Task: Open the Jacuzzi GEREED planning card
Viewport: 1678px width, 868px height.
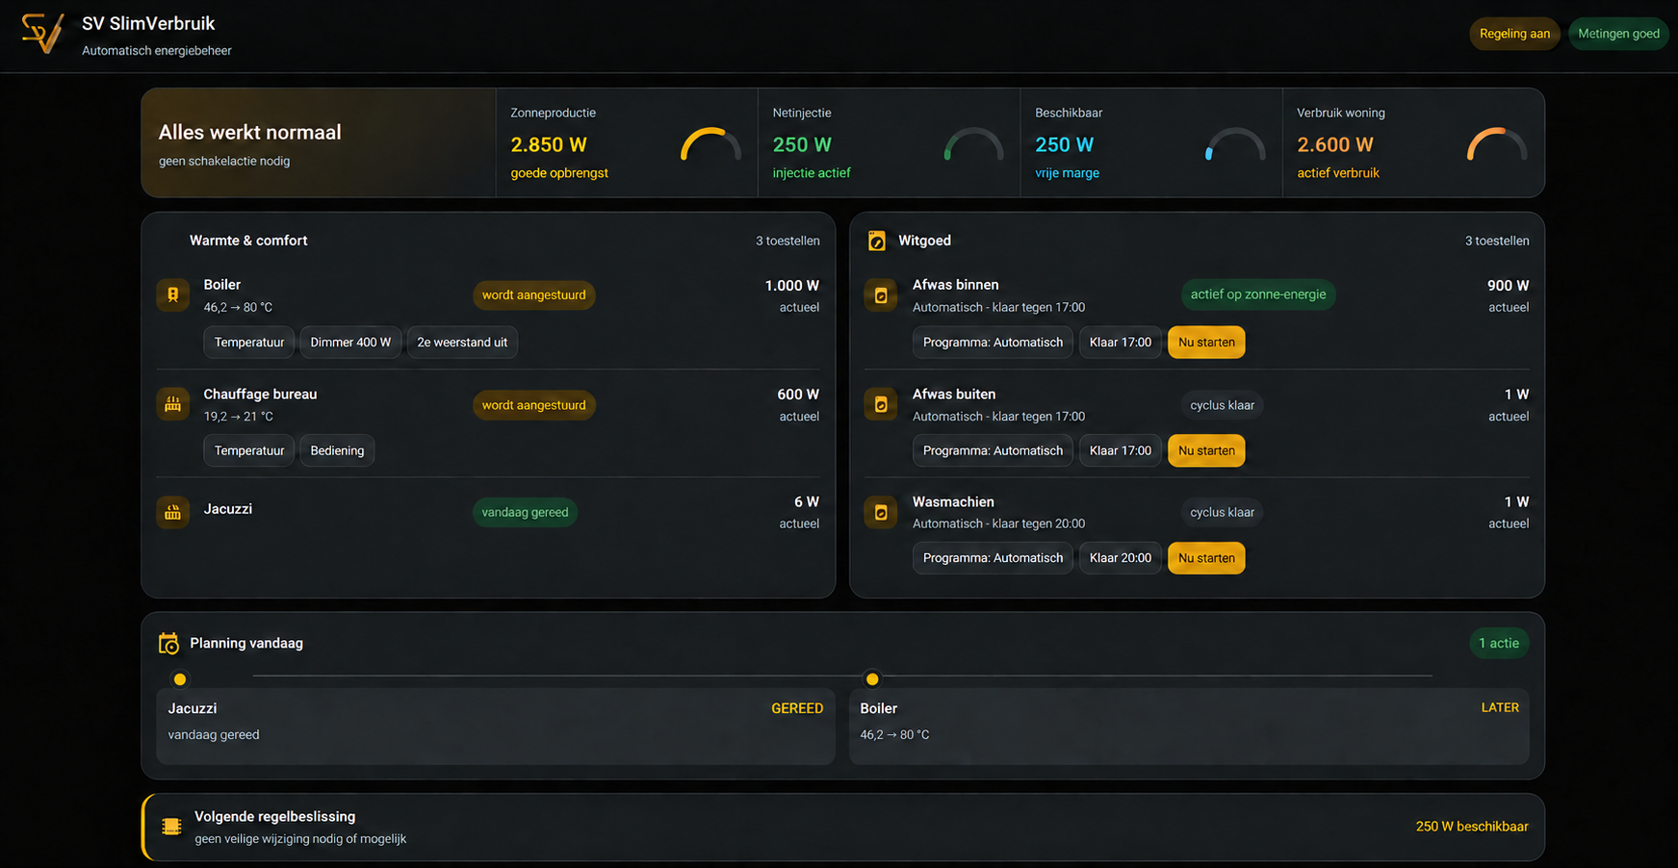Action: [x=496, y=727]
